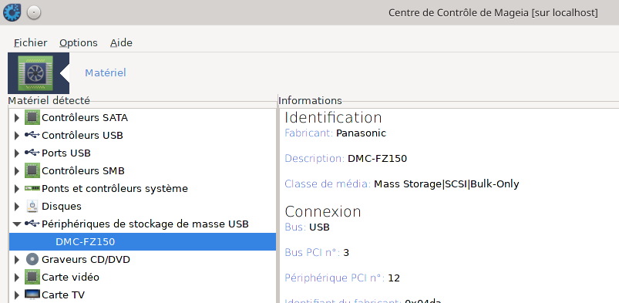Select the Contrôleurs USB label
The height and width of the screenshot is (303, 619).
pyautogui.click(x=82, y=136)
